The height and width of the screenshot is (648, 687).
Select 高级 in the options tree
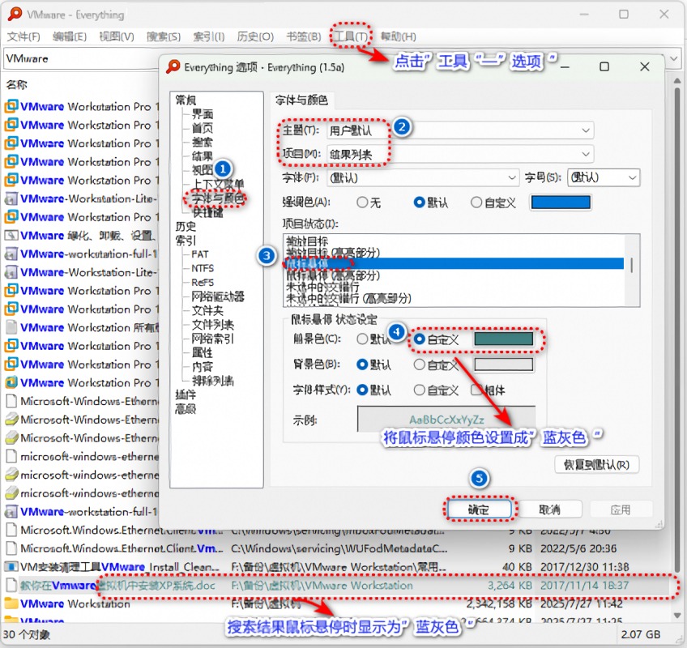pos(186,409)
